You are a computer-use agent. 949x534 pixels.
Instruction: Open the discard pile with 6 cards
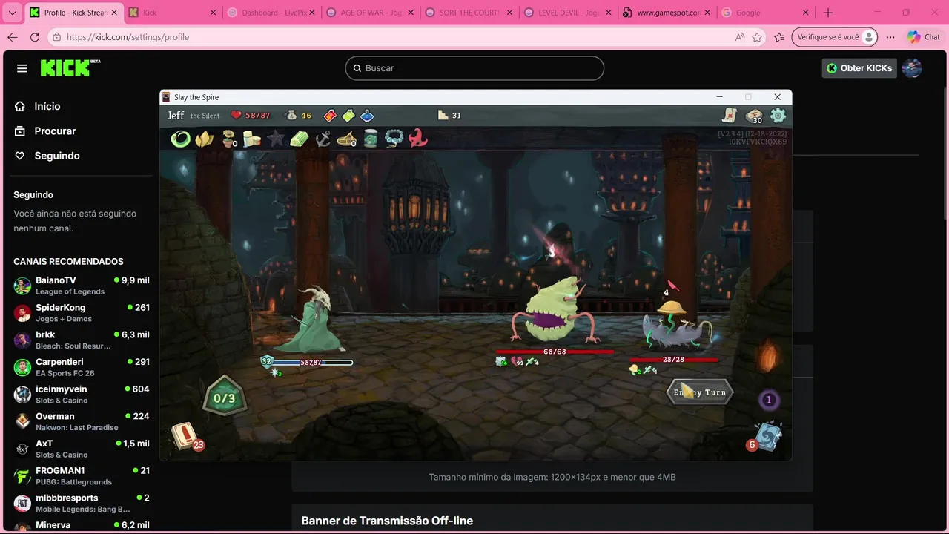click(x=766, y=437)
